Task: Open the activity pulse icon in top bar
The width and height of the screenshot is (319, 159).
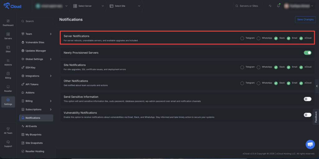Action: [270, 6]
